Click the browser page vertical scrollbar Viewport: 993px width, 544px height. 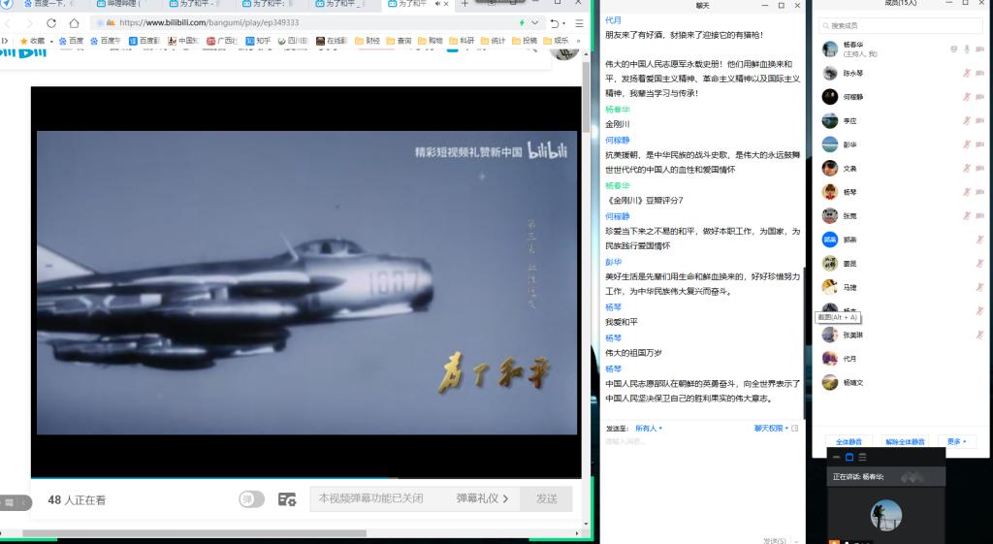tap(587, 98)
